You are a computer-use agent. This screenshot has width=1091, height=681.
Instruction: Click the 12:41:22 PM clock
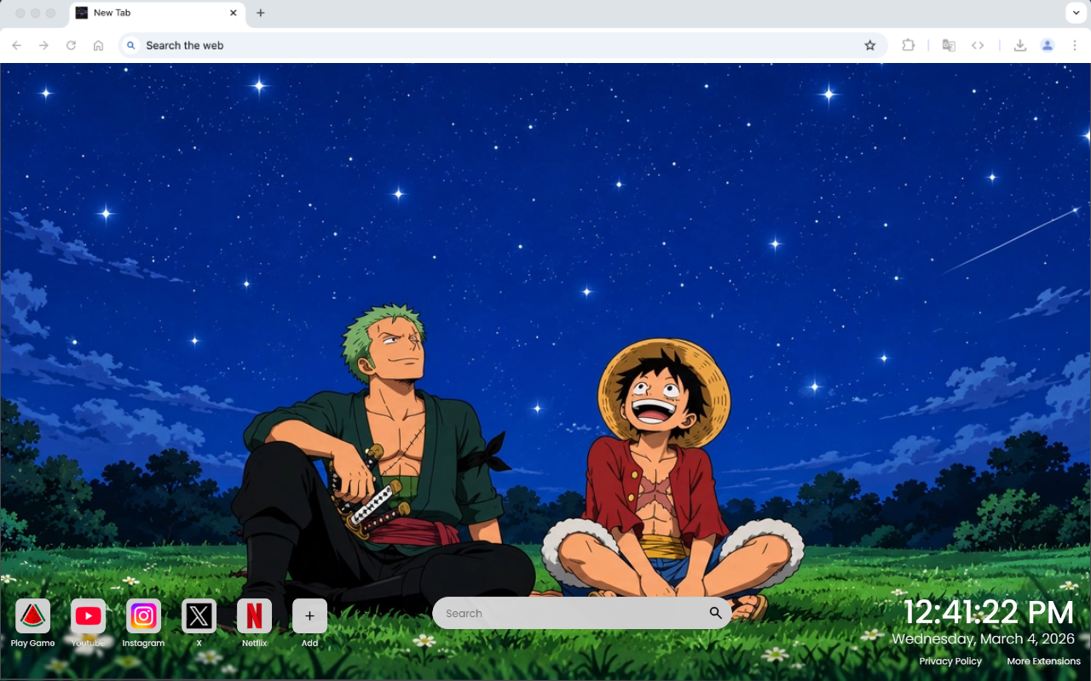989,613
